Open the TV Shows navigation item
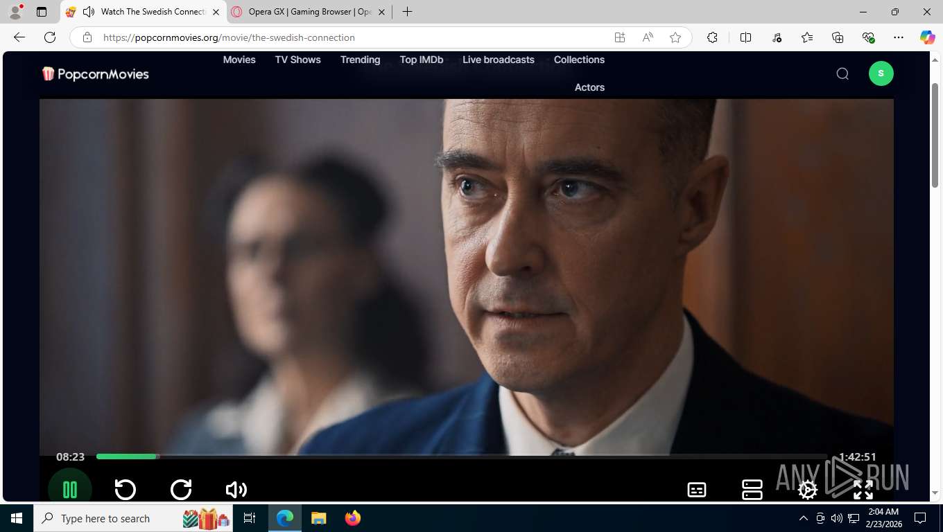Viewport: 943px width, 532px height. point(298,60)
